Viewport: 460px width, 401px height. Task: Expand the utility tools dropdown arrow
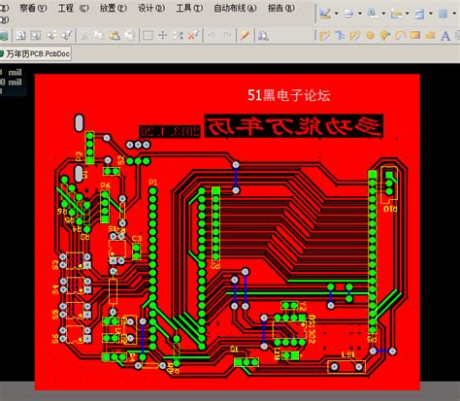tap(337, 14)
